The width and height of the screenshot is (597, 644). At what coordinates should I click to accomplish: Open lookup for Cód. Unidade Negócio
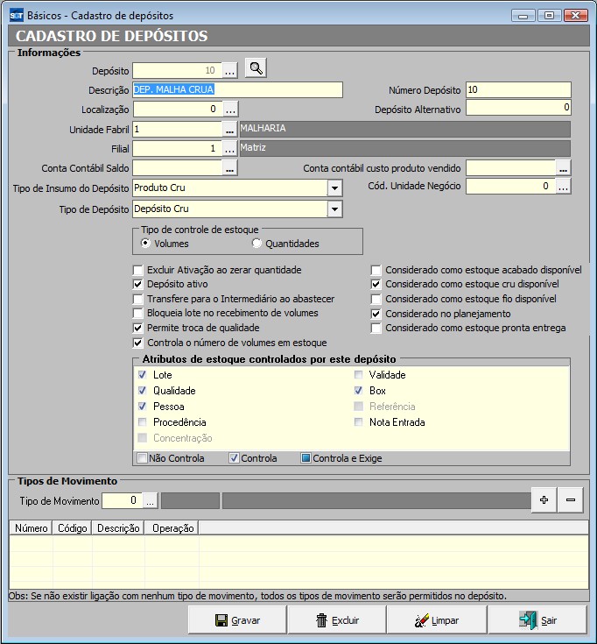click(563, 187)
